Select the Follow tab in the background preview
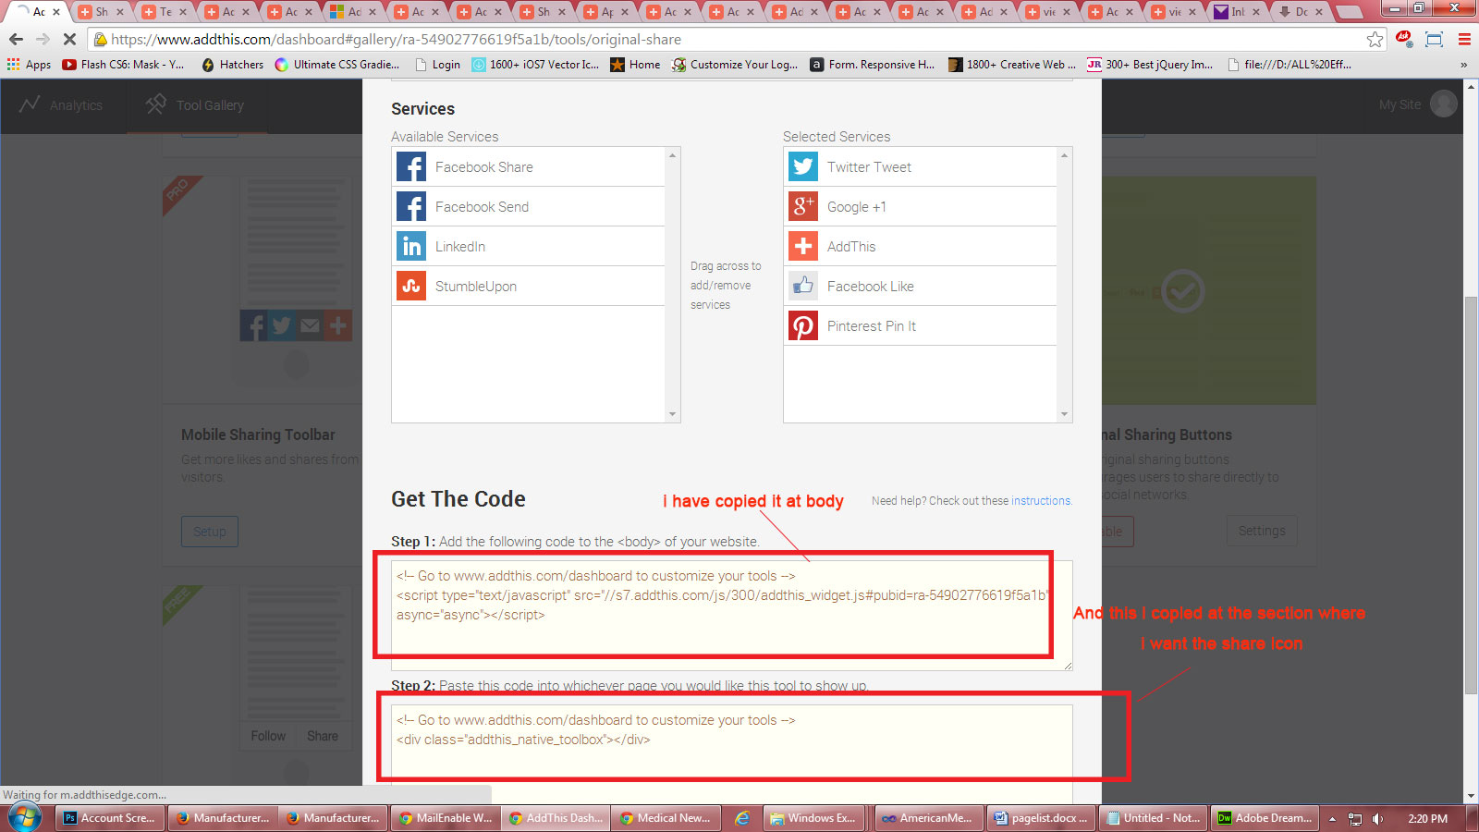Screen dimensions: 1479x832 tap(268, 736)
